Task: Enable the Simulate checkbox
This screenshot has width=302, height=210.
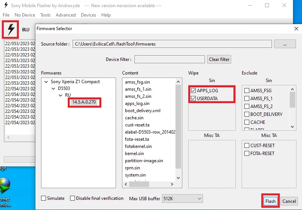Action: pyautogui.click(x=44, y=198)
